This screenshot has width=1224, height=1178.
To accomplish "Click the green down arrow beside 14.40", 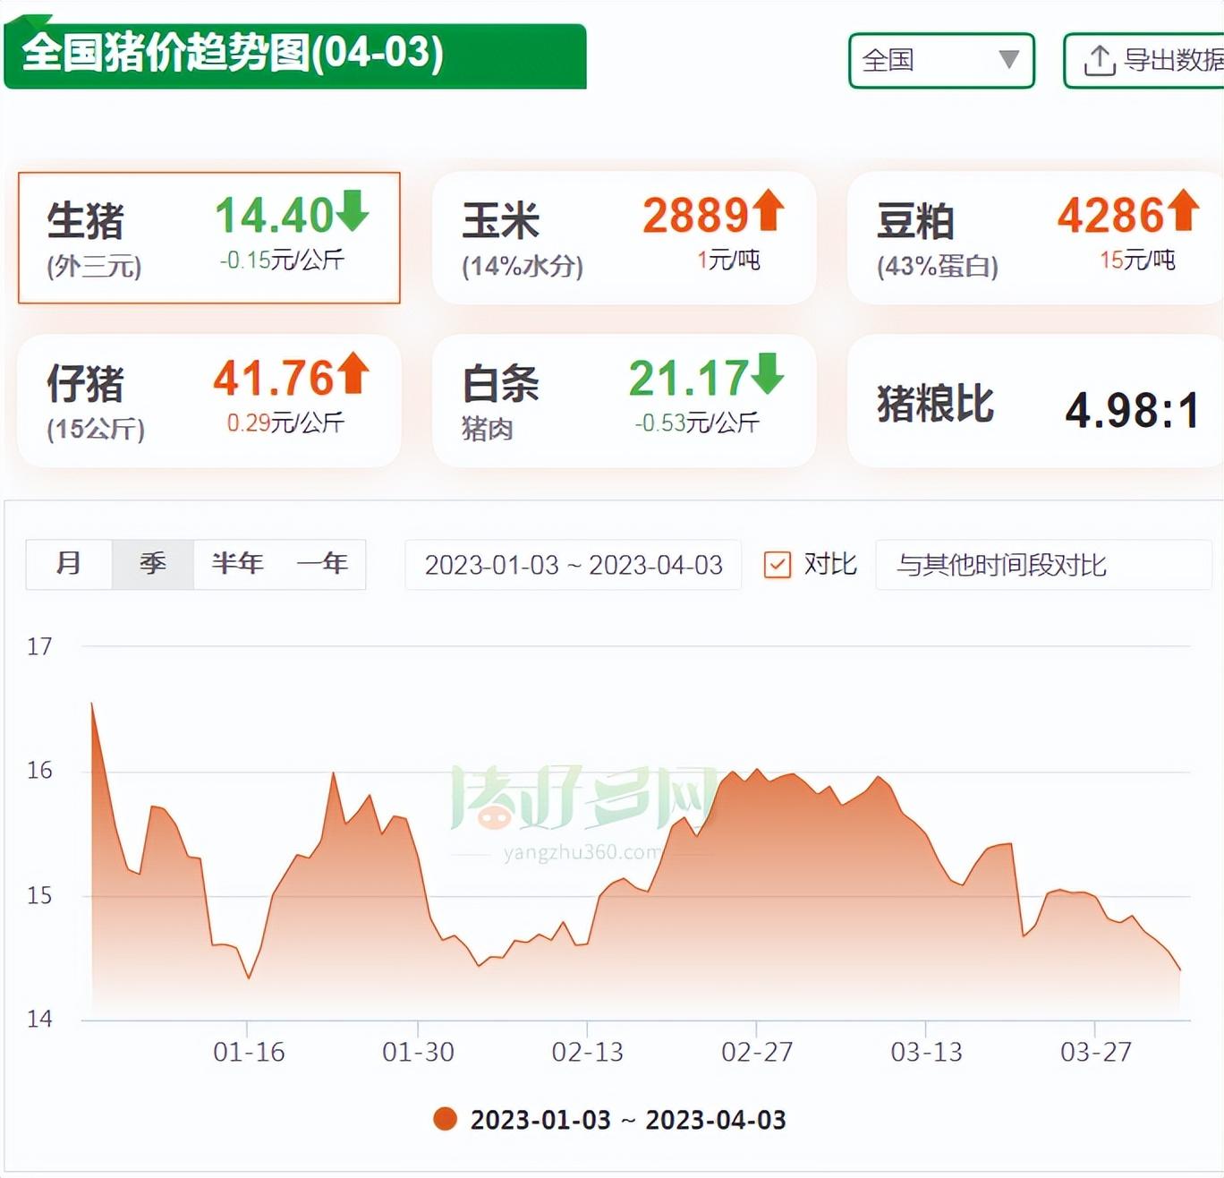I will 353,211.
